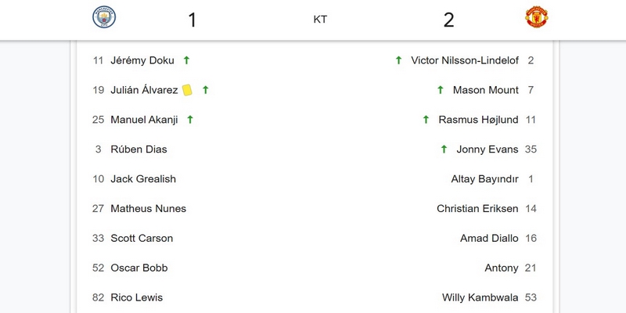Select Jack Grealish from the bench list

click(143, 179)
